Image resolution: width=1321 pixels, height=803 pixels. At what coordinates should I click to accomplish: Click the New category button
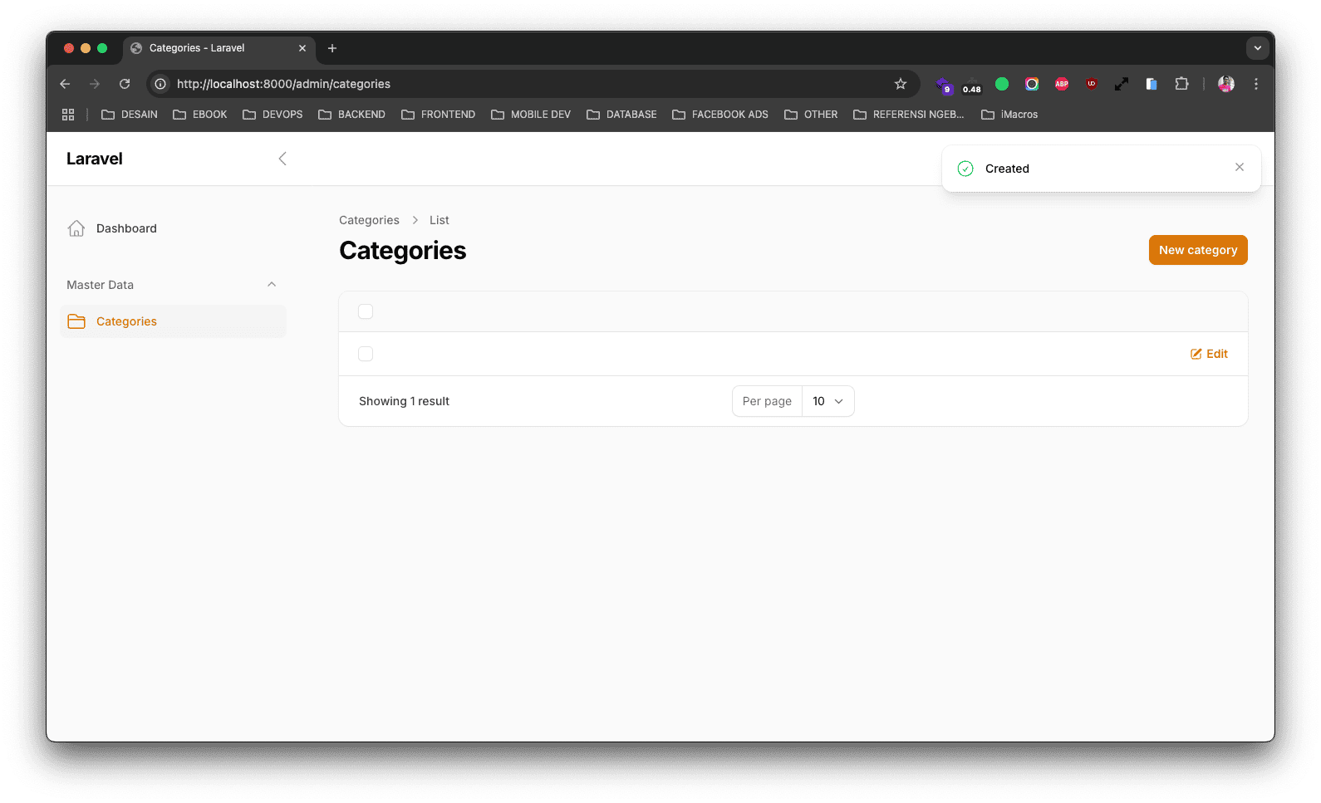[x=1197, y=250]
